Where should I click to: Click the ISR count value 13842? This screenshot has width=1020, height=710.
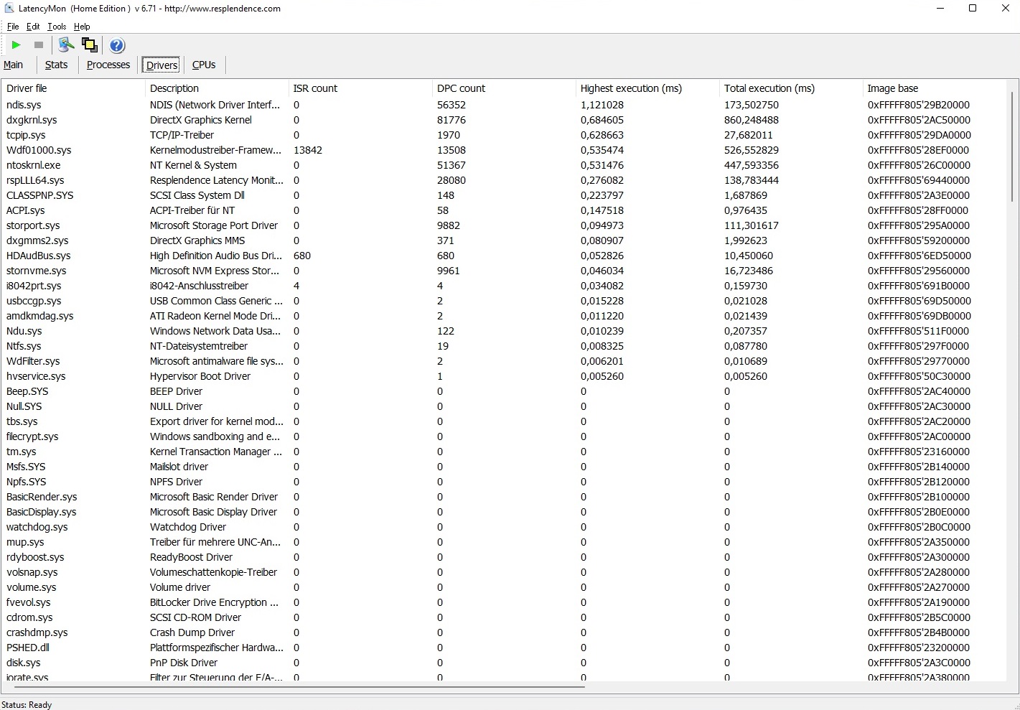(308, 150)
